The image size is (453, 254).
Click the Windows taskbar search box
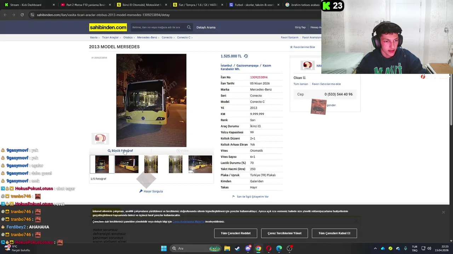tap(196, 248)
